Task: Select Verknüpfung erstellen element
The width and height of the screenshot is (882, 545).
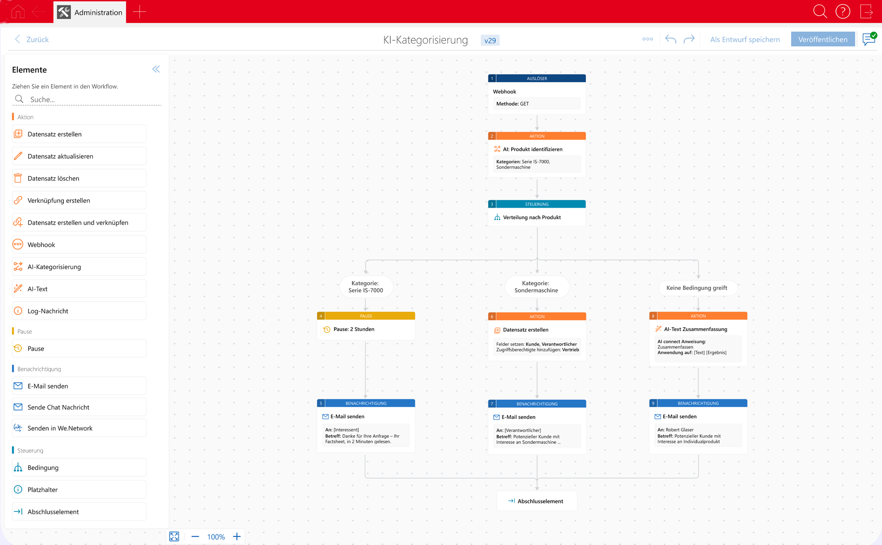Action: (x=79, y=200)
